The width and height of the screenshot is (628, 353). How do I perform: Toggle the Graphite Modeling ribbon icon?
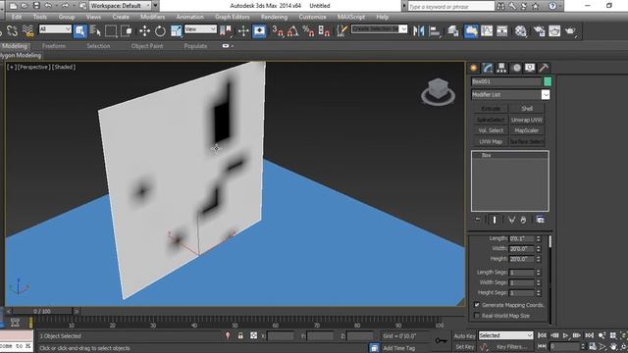pos(471,31)
